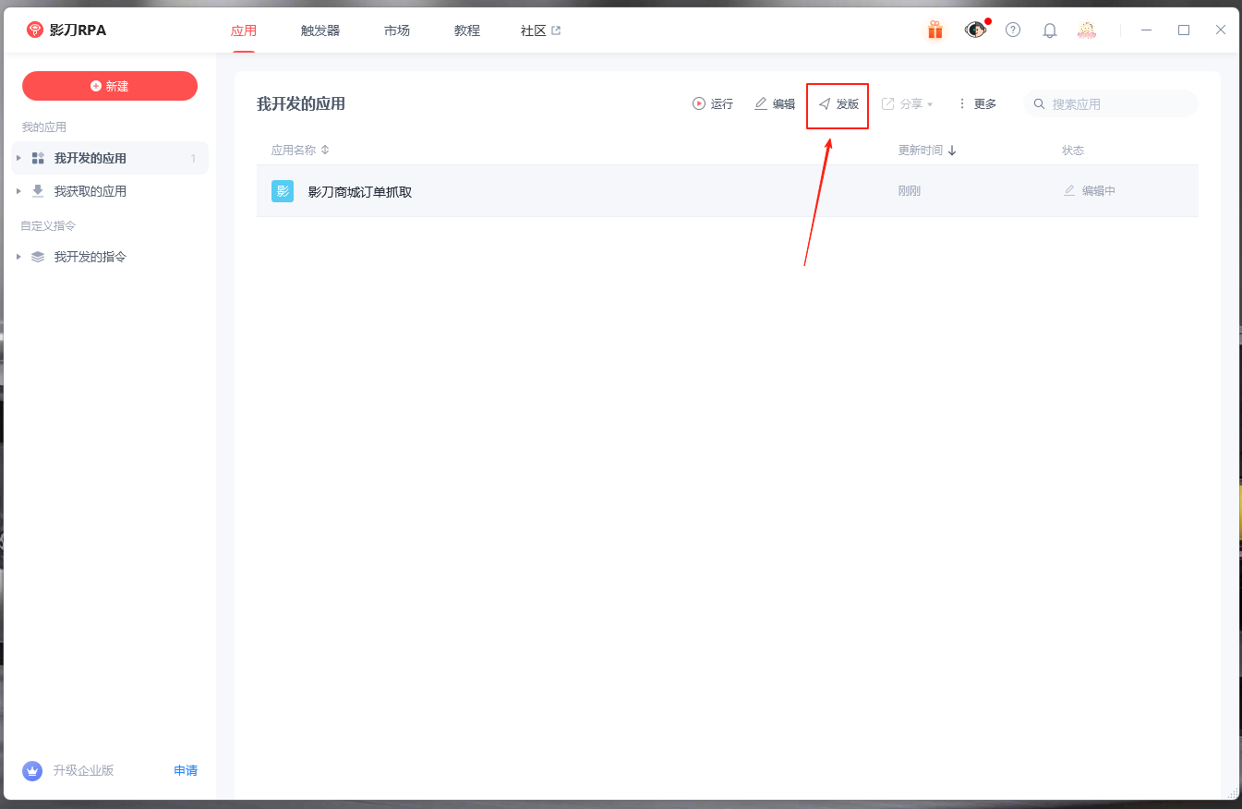
Task: Click the 我获取的应用 download icon
Action: (38, 191)
